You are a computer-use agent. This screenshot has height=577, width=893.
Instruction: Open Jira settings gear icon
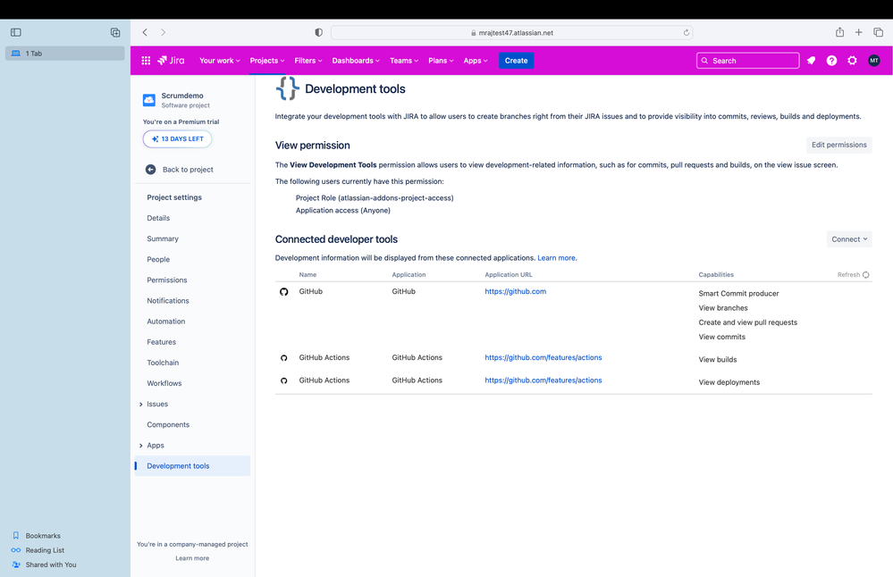point(852,61)
